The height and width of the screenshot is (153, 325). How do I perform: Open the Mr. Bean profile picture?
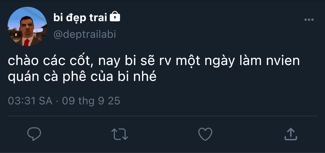27,26
